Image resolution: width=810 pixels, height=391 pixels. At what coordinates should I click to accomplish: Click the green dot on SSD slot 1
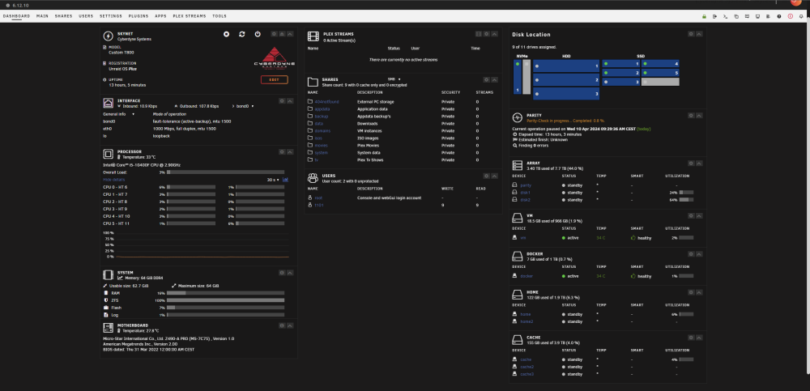click(606, 64)
